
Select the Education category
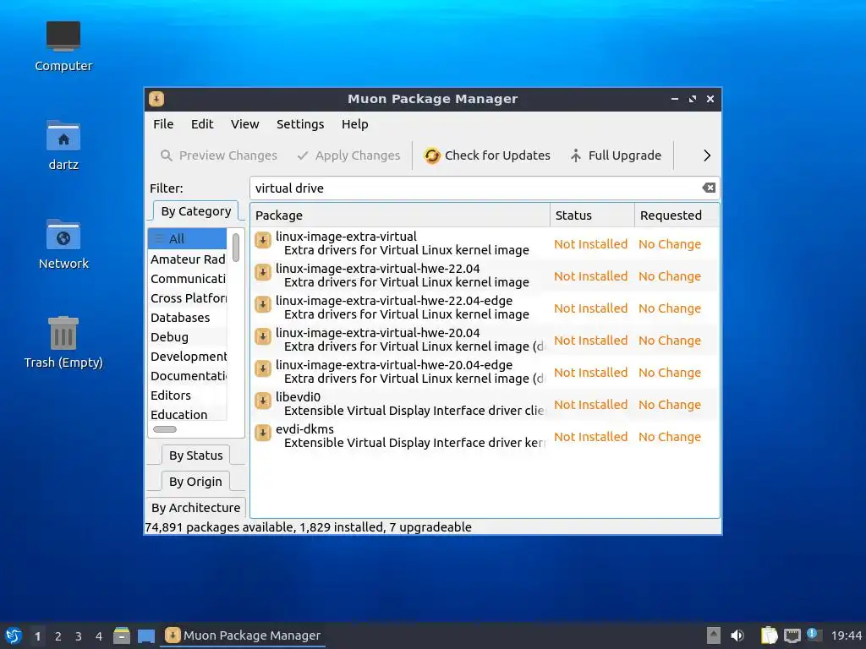point(187,414)
